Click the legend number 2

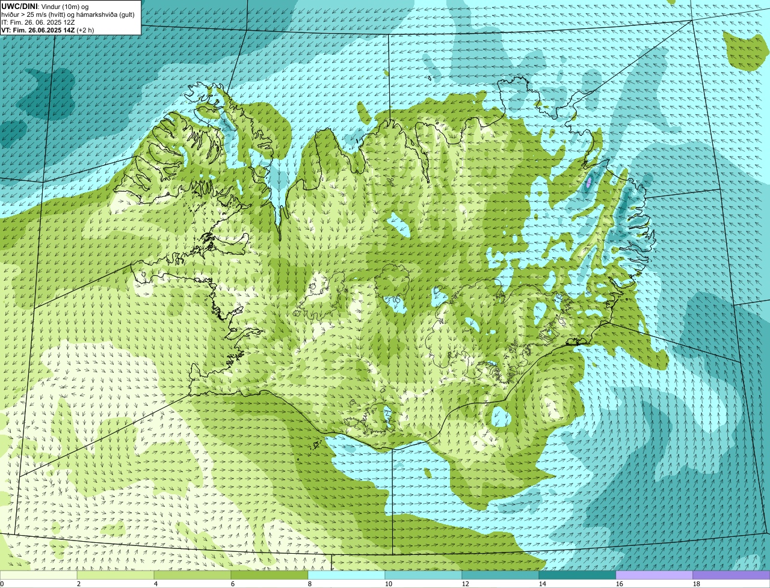(79, 584)
